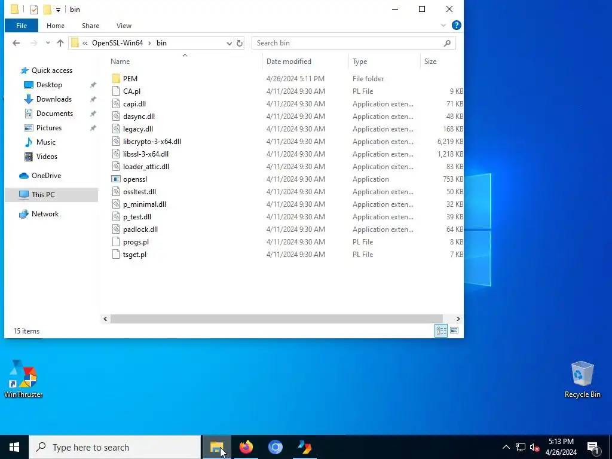Click the muted volume tray icon
Viewport: 612px width, 459px height.
[534, 447]
